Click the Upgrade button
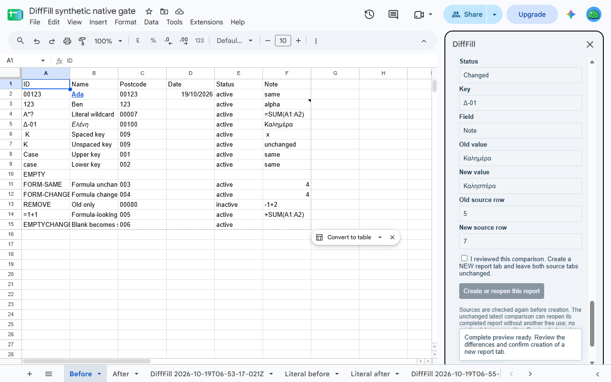This screenshot has height=382, width=611. pyautogui.click(x=532, y=14)
